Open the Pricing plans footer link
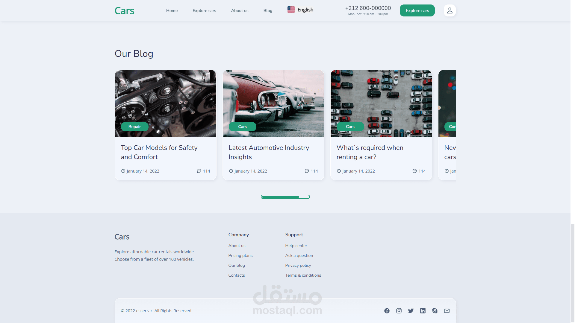This screenshot has width=575, height=323. (240, 255)
